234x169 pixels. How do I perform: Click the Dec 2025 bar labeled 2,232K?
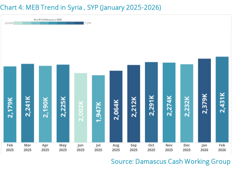(x=187, y=103)
